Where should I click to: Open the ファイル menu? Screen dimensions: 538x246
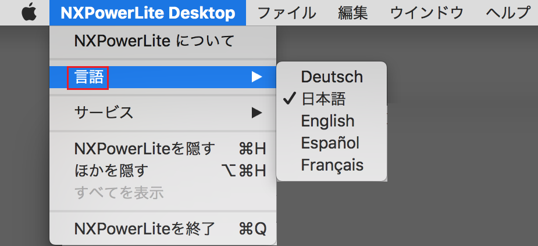(287, 13)
